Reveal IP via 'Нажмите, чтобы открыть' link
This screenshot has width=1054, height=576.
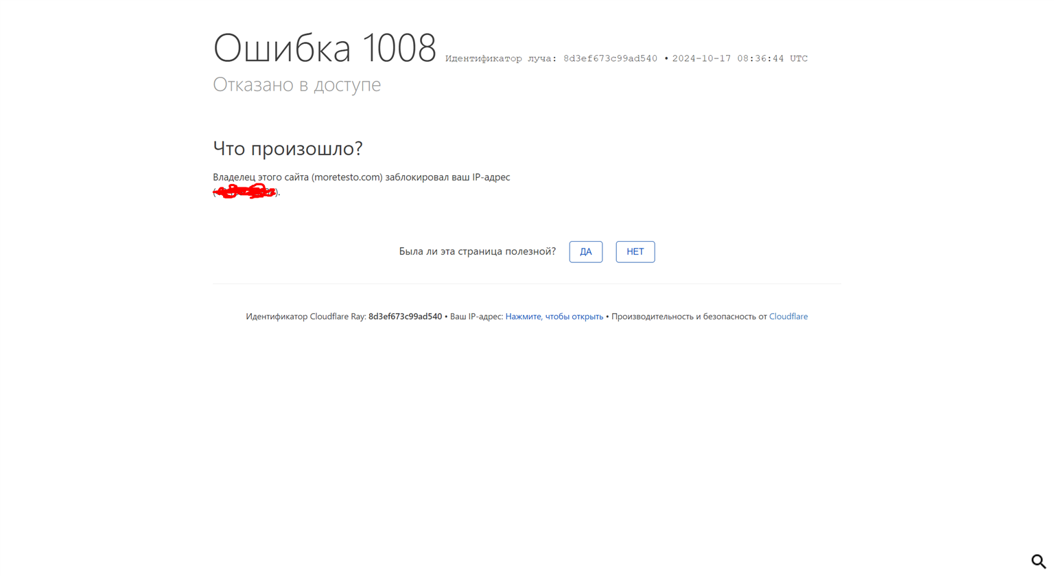tap(554, 316)
